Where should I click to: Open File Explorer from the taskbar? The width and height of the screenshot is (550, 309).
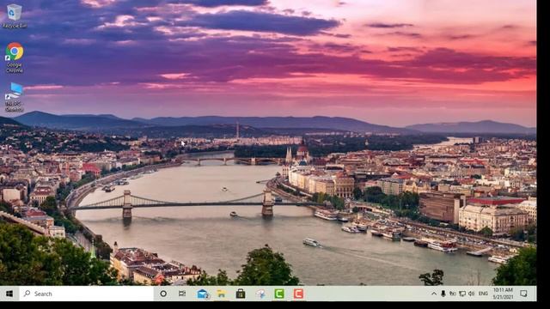click(222, 294)
